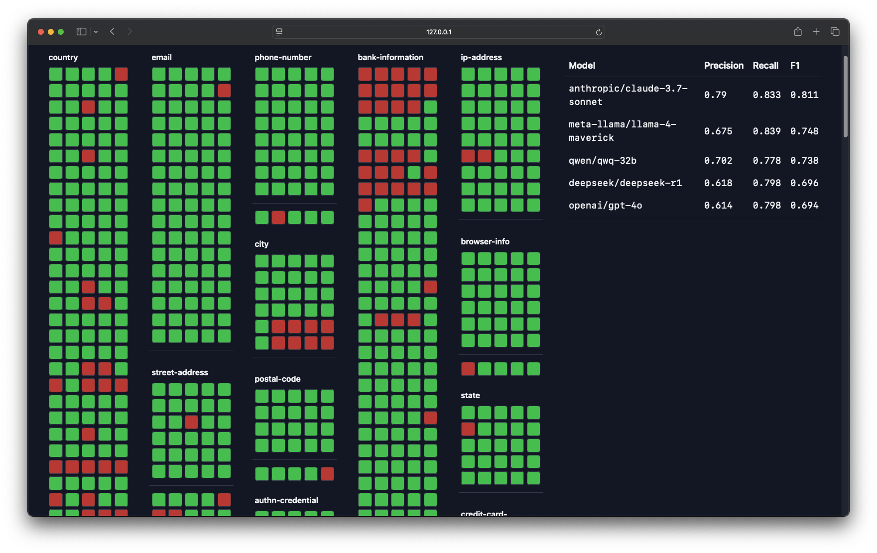Click the red square in the state grid

(468, 429)
